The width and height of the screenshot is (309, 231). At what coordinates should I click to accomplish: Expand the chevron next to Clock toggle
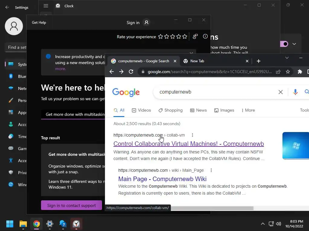tap(294, 44)
